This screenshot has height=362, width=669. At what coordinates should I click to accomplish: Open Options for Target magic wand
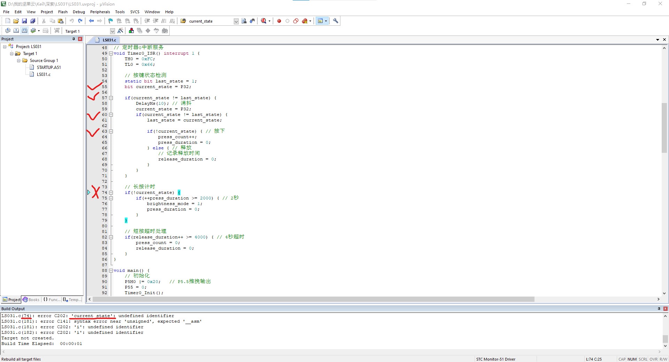pos(120,31)
